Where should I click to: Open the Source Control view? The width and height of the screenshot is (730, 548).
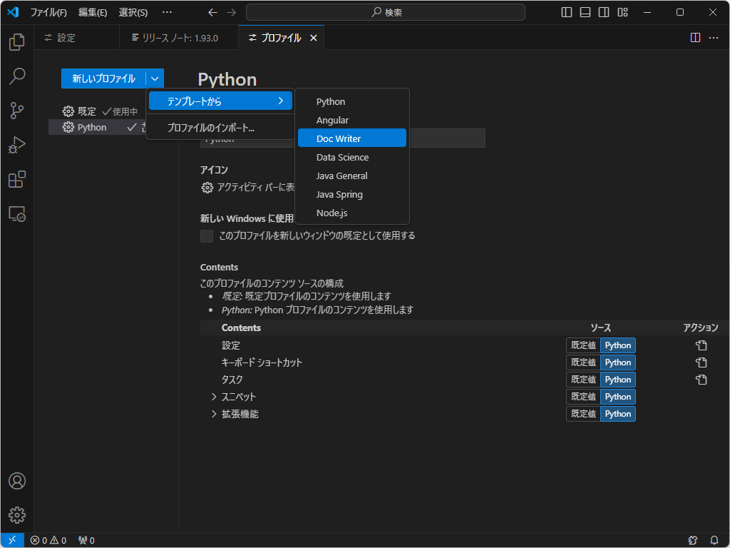[17, 111]
